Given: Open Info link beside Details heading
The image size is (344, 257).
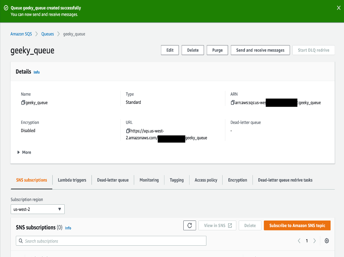Looking at the screenshot, I should 37,72.
